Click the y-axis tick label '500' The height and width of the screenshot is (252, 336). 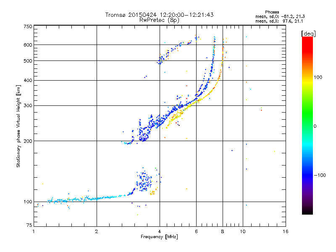28,61
